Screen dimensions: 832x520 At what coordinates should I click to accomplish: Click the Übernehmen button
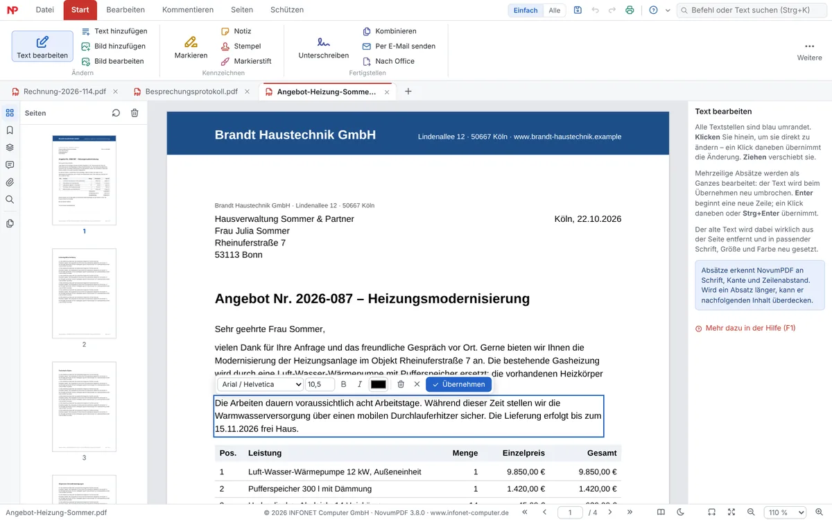click(x=458, y=384)
